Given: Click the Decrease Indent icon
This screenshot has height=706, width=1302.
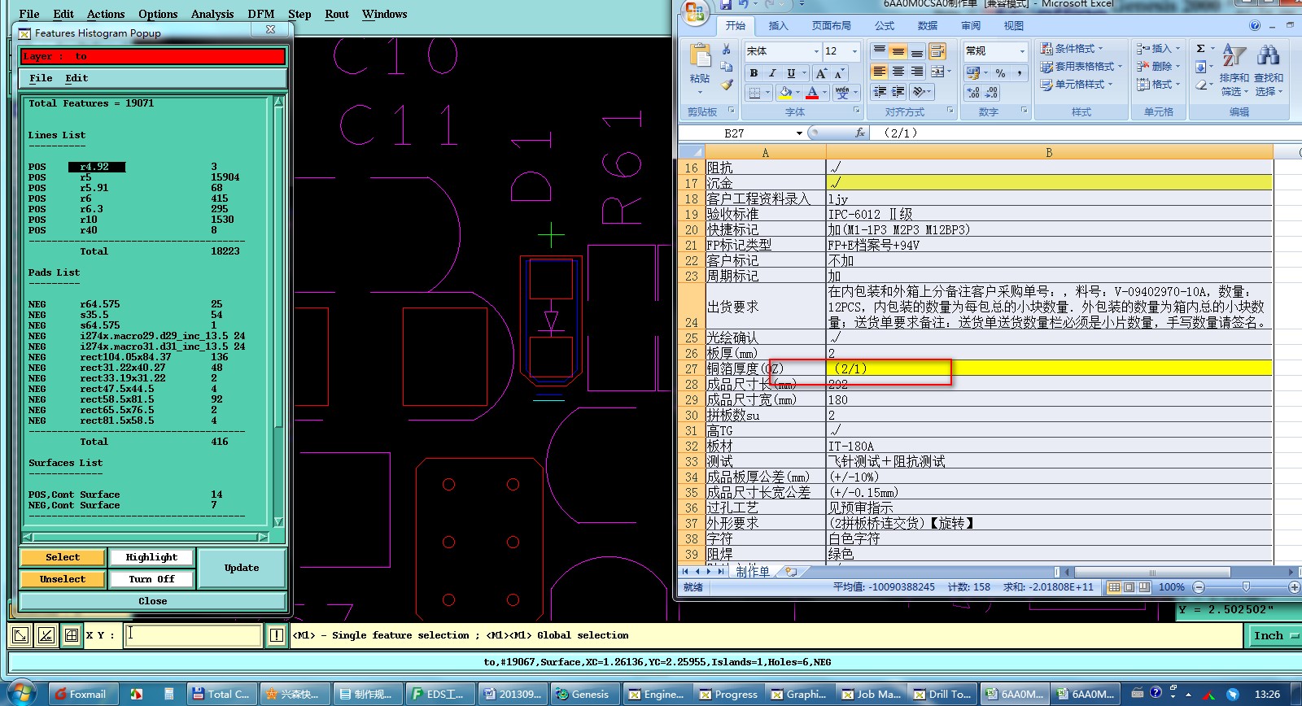Looking at the screenshot, I should [x=880, y=92].
